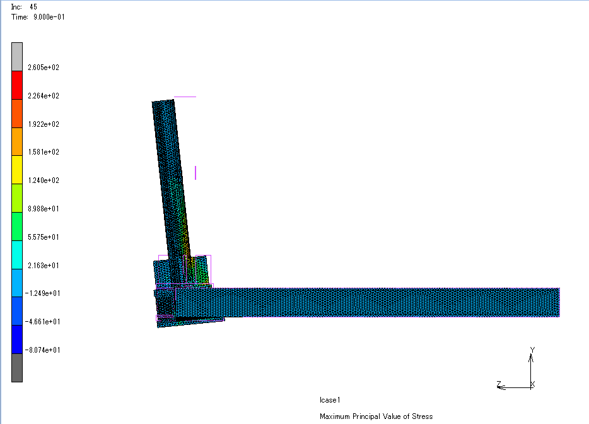Click the Time: 9.000e-01 label
Viewport: 589px width, 424px height.
point(38,17)
